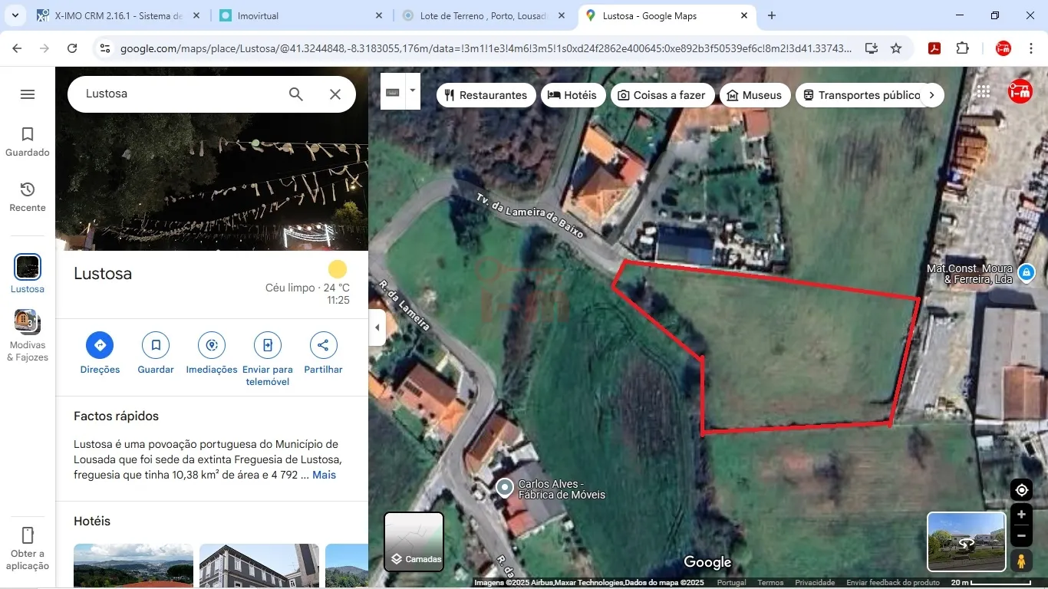Click the Imediações nearby icon
Screen dimensions: 1048x589
(x=212, y=346)
